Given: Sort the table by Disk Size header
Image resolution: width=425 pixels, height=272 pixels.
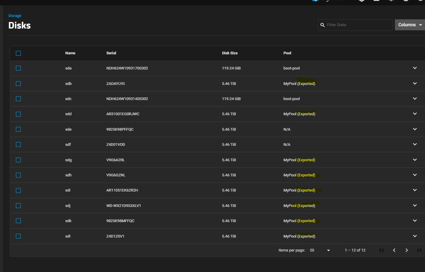Looking at the screenshot, I should 230,53.
